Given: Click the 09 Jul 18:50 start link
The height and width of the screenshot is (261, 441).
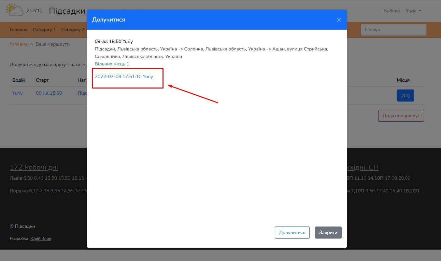Looking at the screenshot, I should (49, 93).
